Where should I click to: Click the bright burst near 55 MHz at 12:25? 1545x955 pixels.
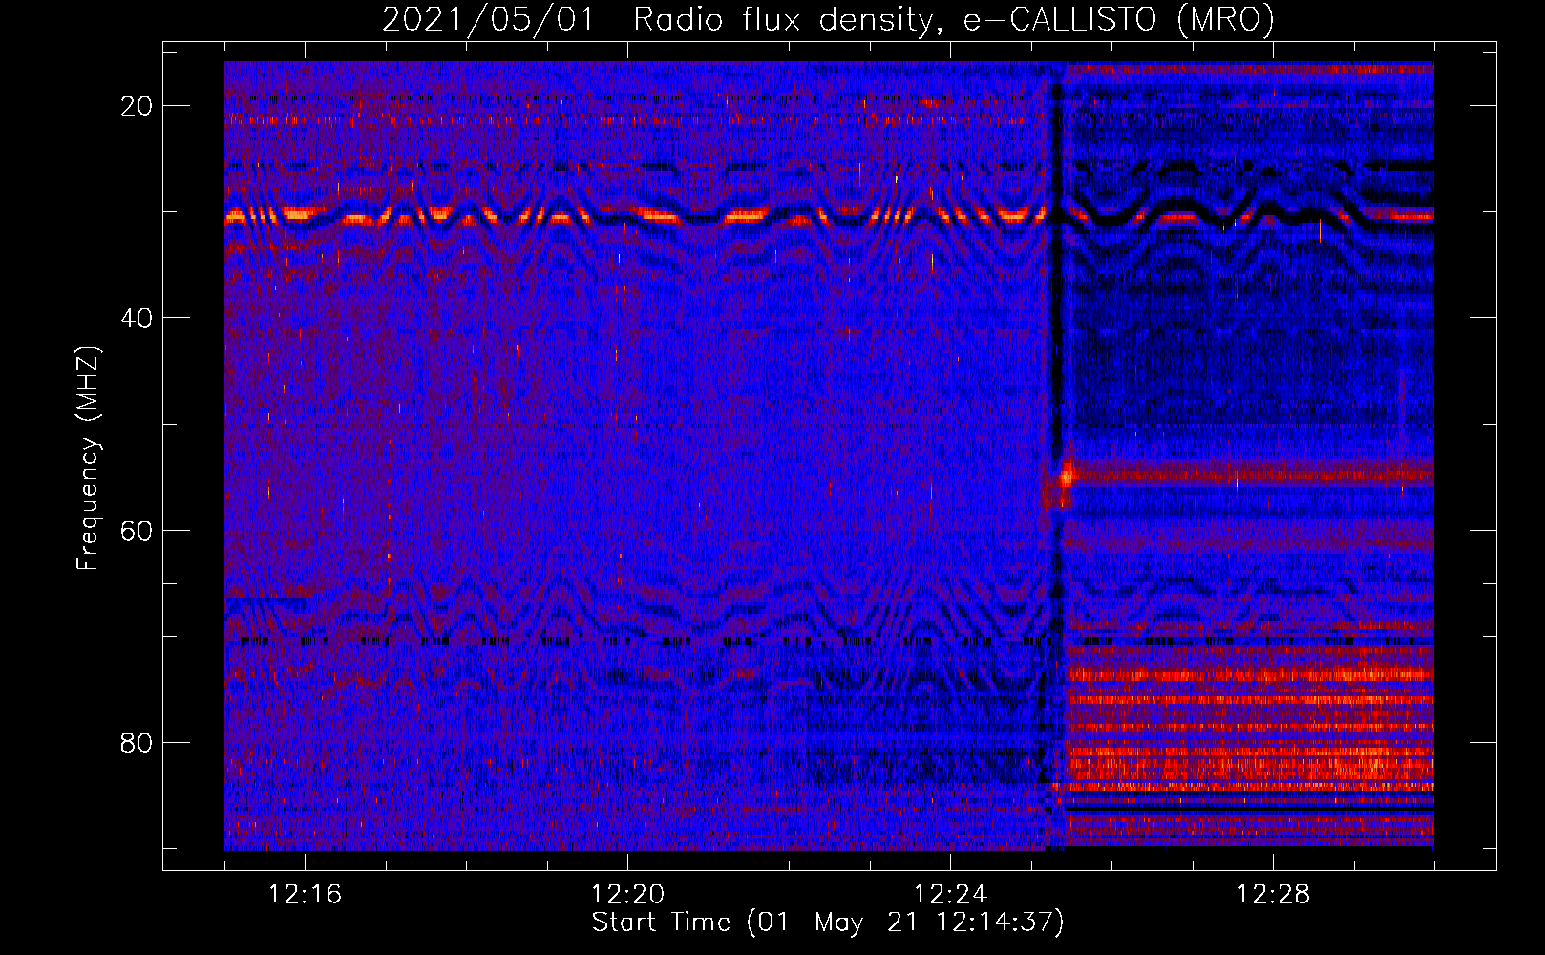[x=1066, y=474]
